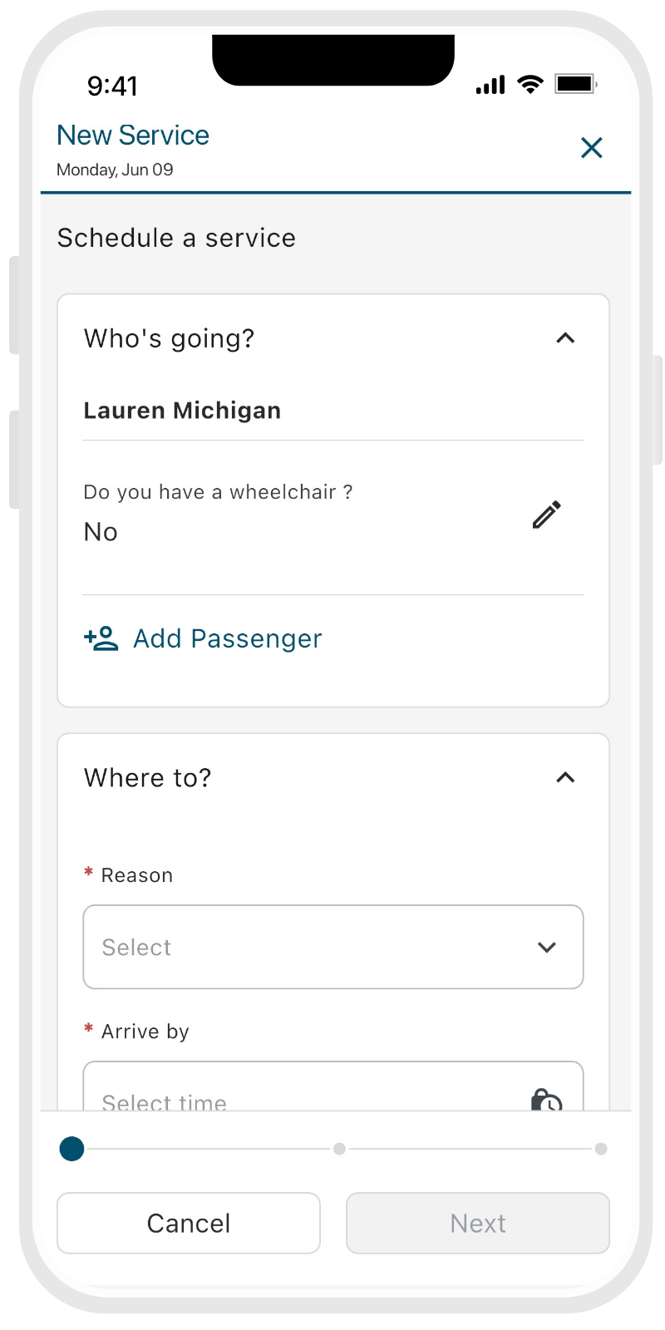Collapse the Who's going? section chevron

coord(565,338)
